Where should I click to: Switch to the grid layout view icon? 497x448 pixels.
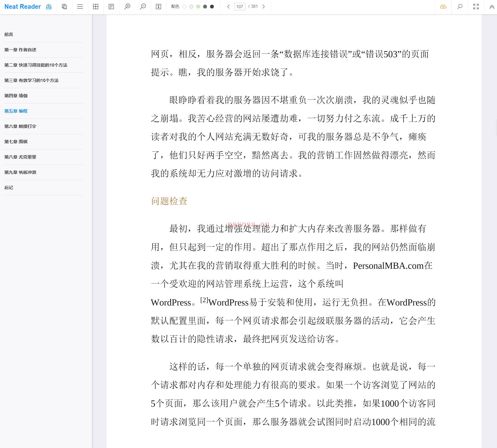tap(96, 7)
